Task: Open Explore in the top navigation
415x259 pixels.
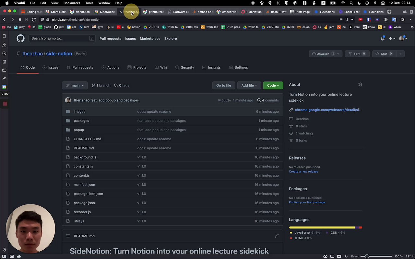Action: click(171, 39)
